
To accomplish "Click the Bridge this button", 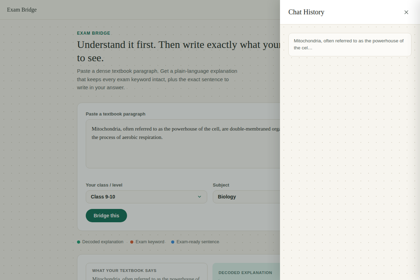I will pyautogui.click(x=106, y=216).
